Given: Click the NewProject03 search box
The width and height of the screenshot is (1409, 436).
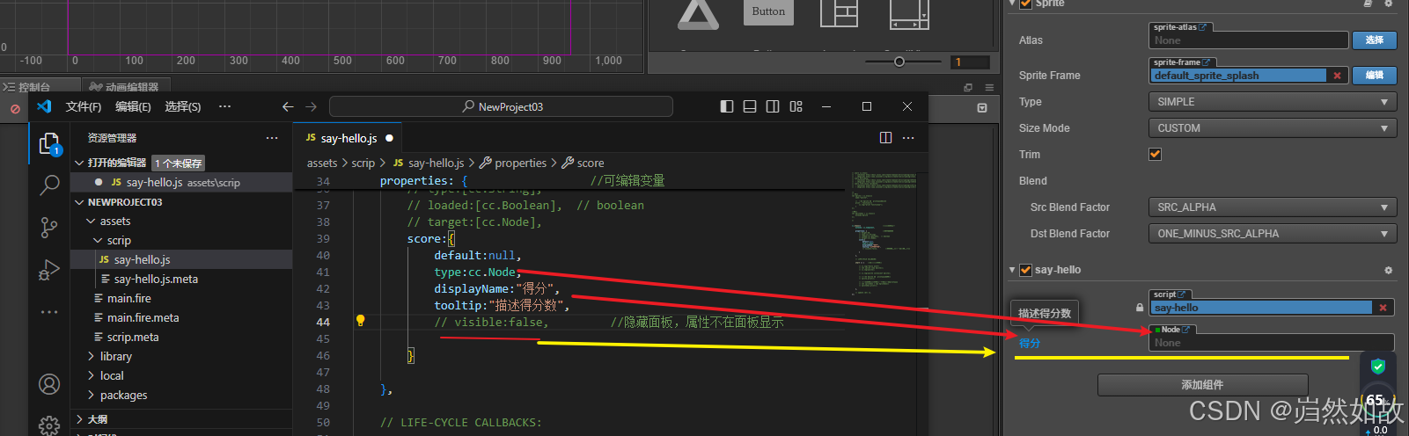Looking at the screenshot, I should tap(502, 106).
